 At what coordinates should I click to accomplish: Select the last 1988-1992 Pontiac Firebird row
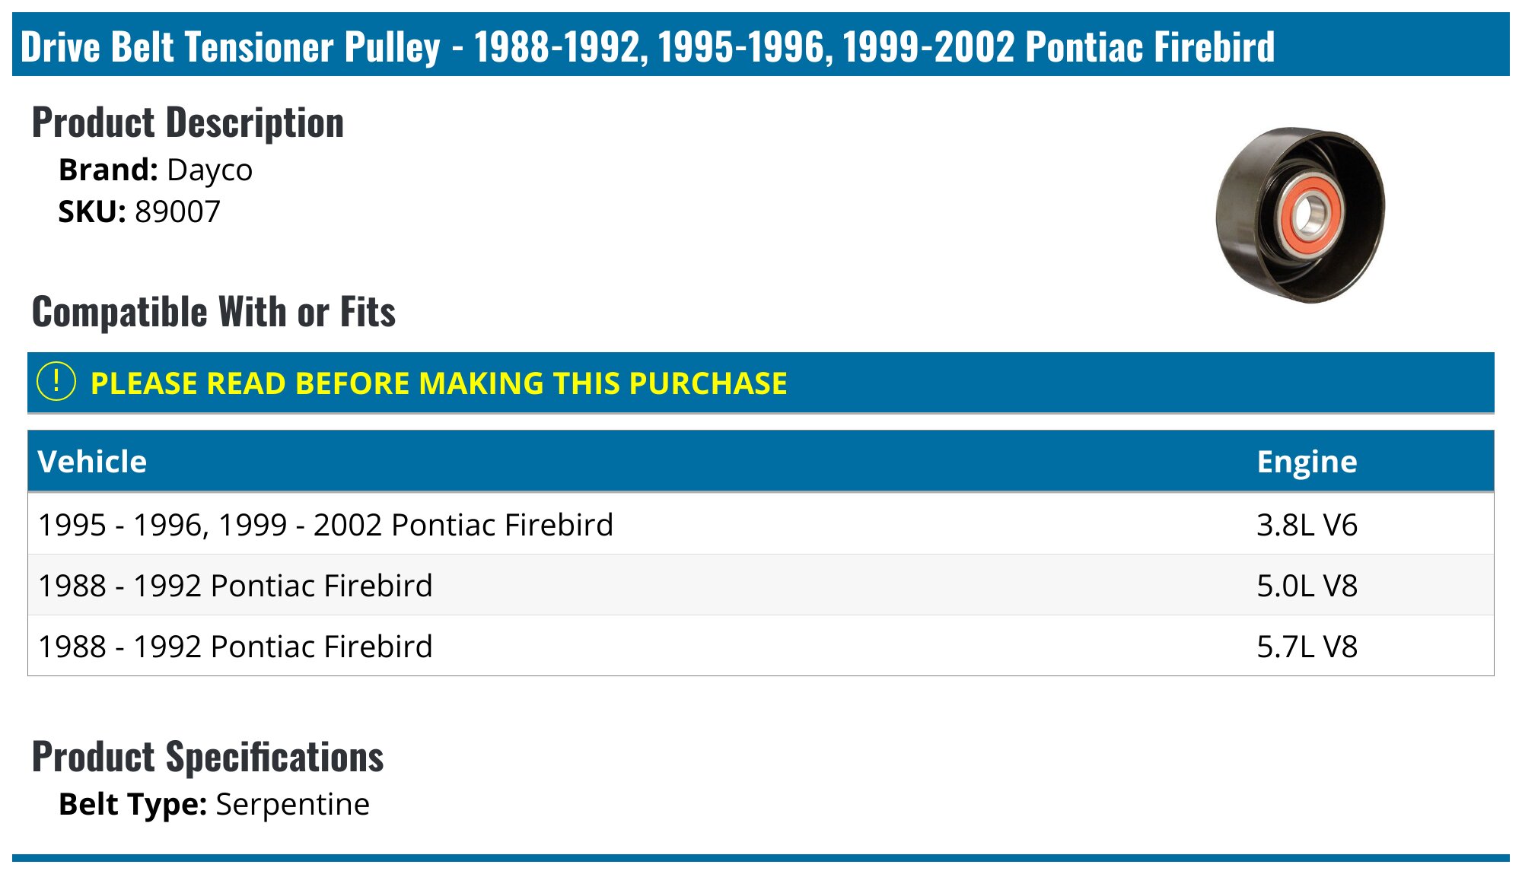pos(235,647)
